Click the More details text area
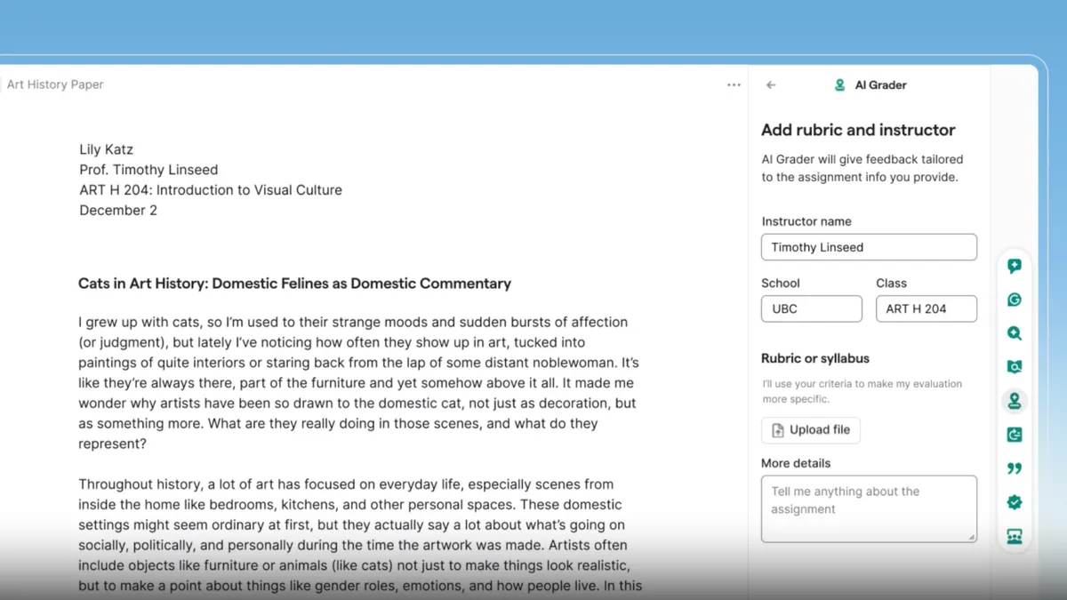Image resolution: width=1067 pixels, height=600 pixels. (x=869, y=508)
